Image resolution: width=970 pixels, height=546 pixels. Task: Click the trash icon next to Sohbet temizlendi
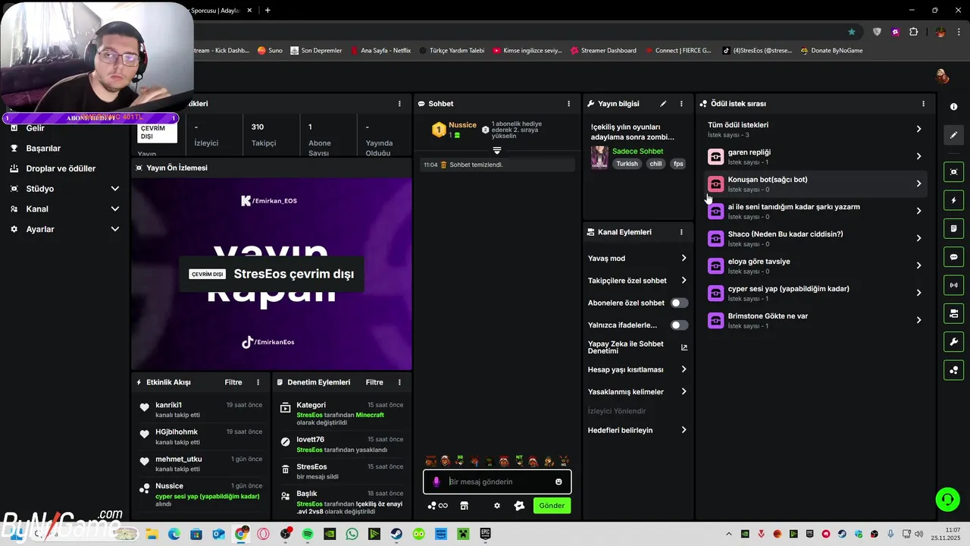point(444,165)
